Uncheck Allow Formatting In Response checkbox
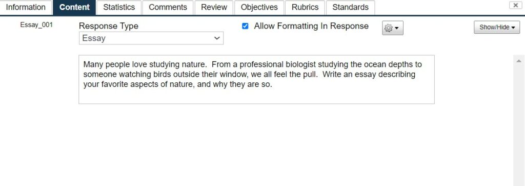Viewport: 525px width, 186px height. point(245,26)
